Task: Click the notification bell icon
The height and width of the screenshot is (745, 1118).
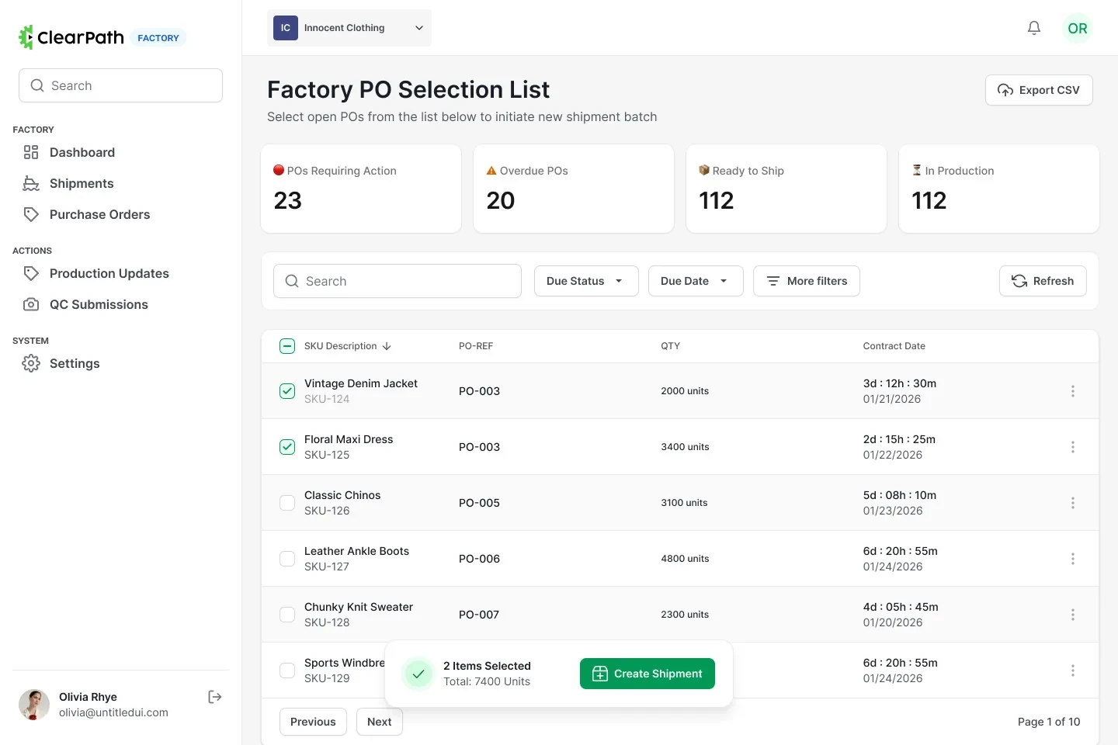Action: (x=1034, y=28)
